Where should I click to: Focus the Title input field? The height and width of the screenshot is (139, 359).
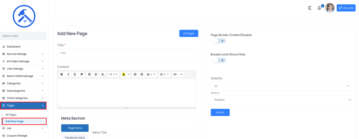(126, 53)
